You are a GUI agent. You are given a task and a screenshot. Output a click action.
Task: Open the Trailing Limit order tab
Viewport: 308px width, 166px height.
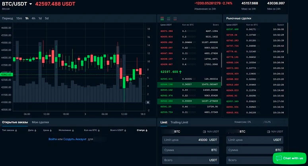(x=179, y=122)
